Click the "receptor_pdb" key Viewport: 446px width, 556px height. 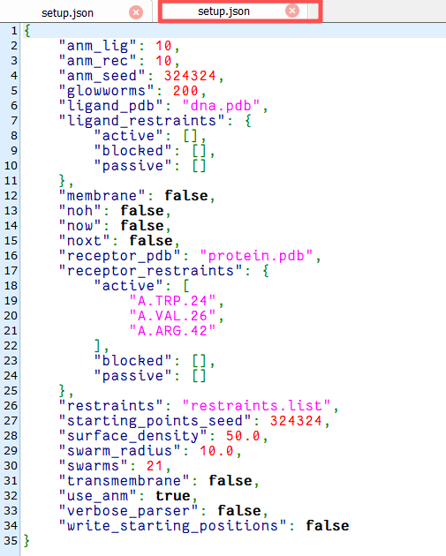[x=119, y=256]
